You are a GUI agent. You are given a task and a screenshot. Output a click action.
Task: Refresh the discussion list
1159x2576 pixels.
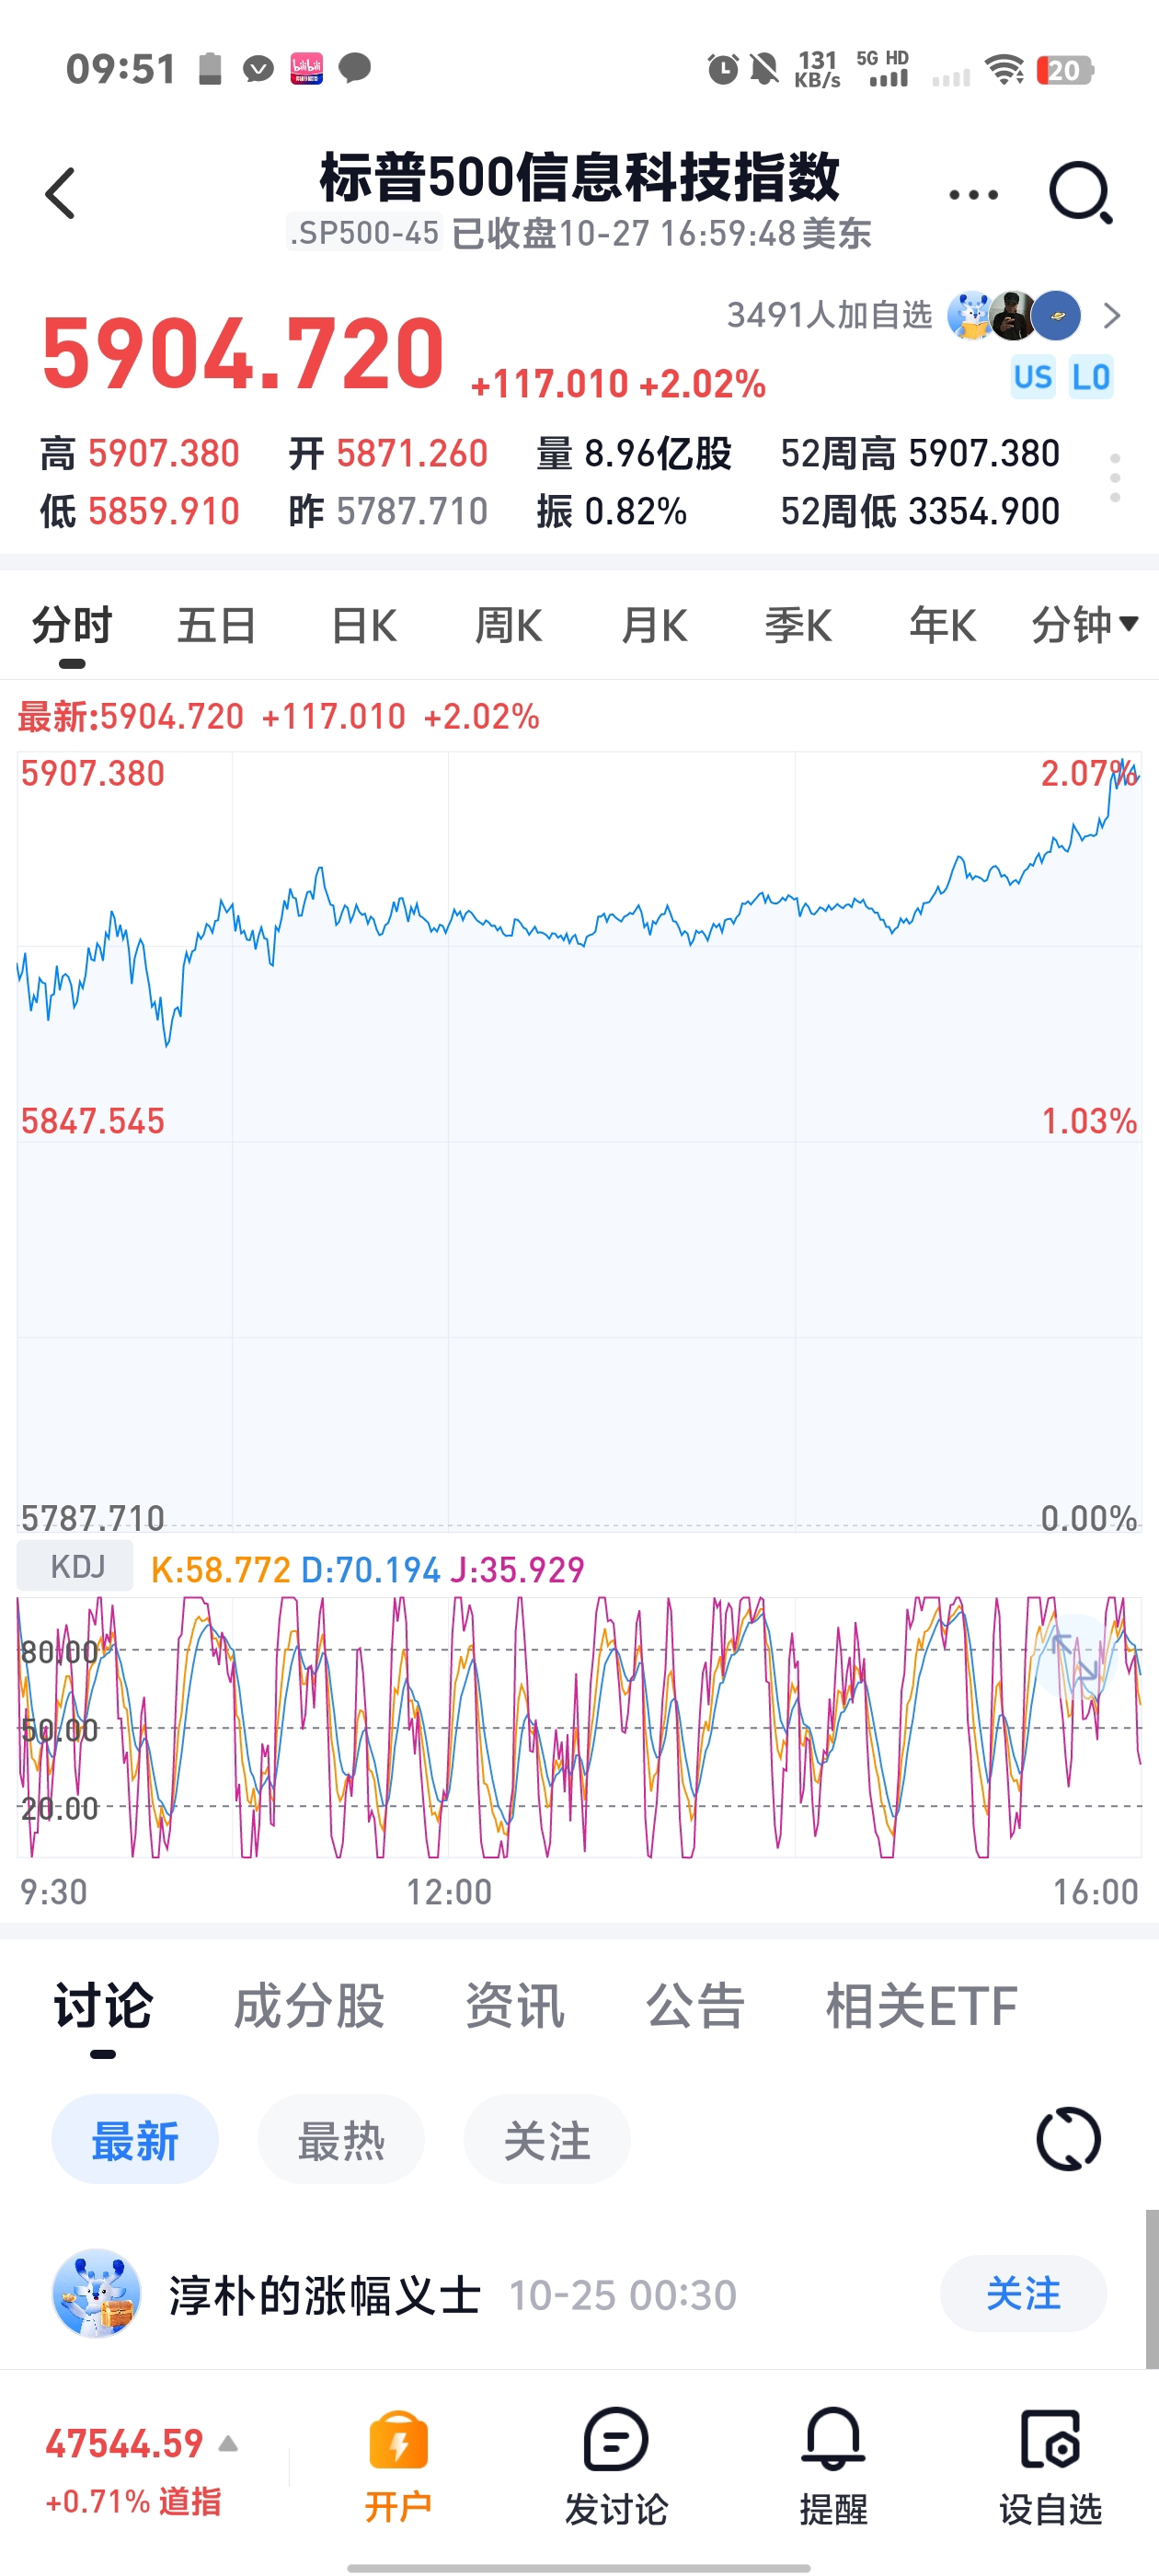[x=1068, y=2140]
